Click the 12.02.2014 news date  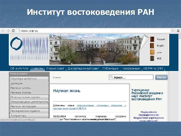tap(59, 116)
